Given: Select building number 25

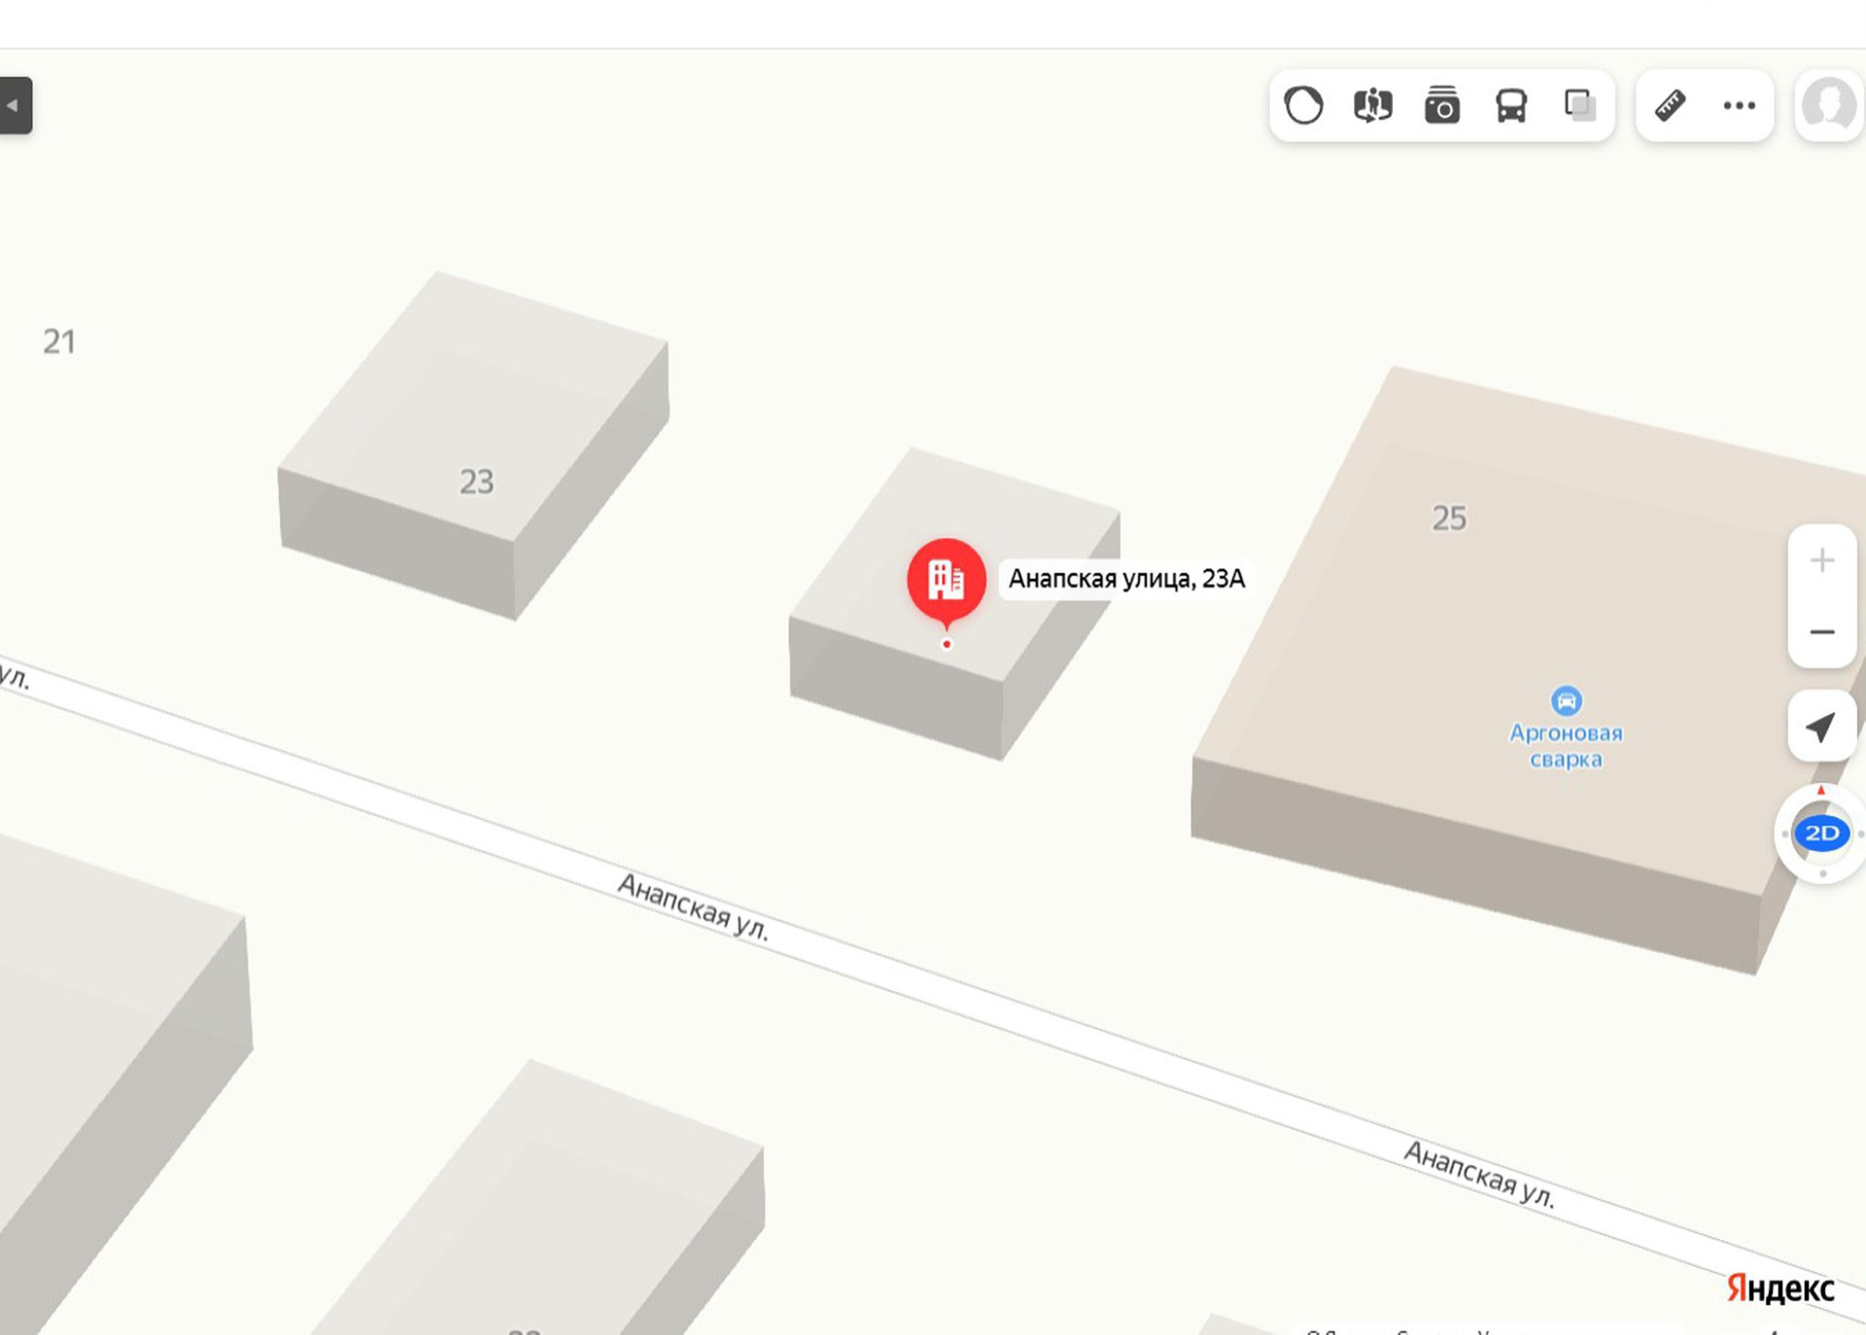Looking at the screenshot, I should [1449, 519].
